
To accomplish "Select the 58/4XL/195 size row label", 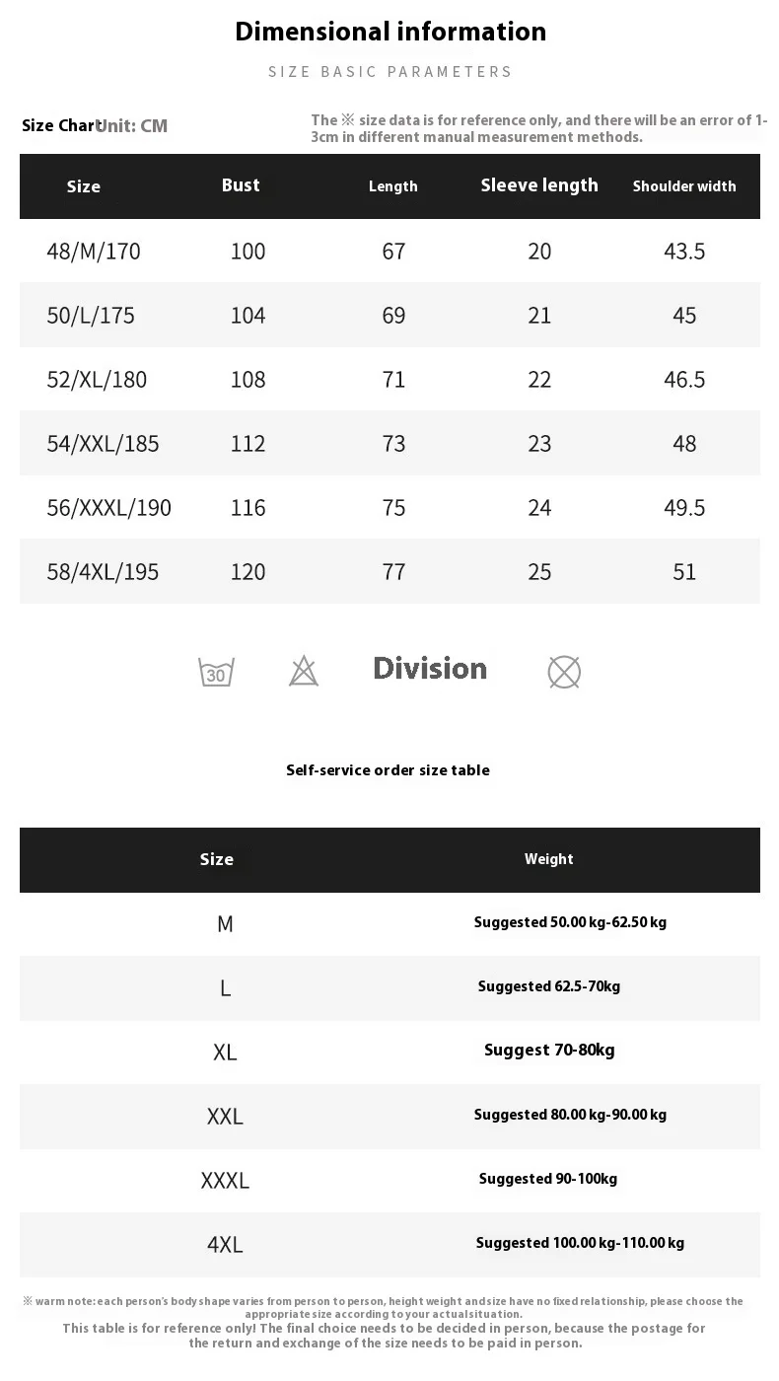I will 103,572.
